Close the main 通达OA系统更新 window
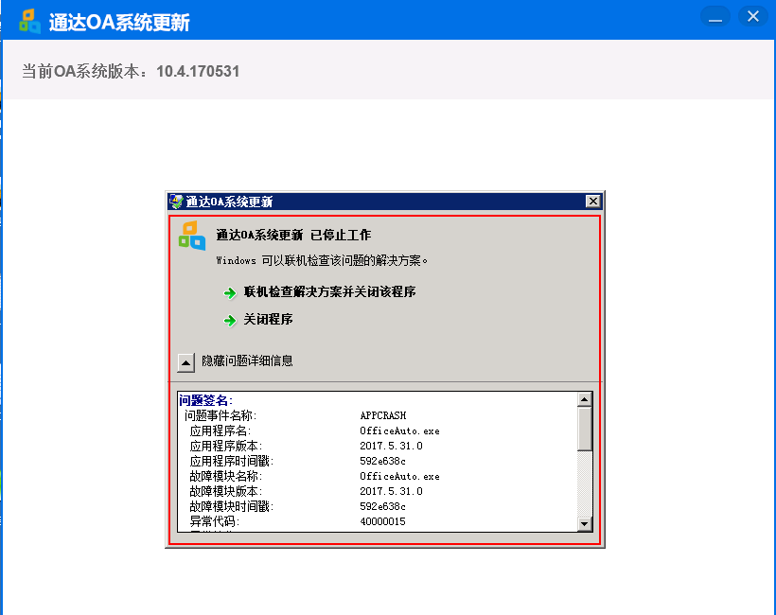Viewport: 776px width, 615px height. pos(753,16)
